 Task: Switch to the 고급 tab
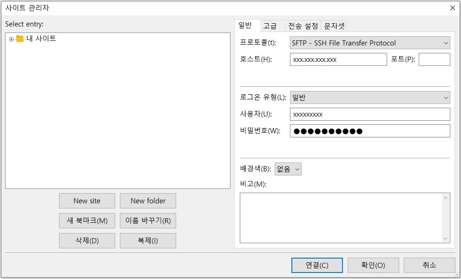270,26
